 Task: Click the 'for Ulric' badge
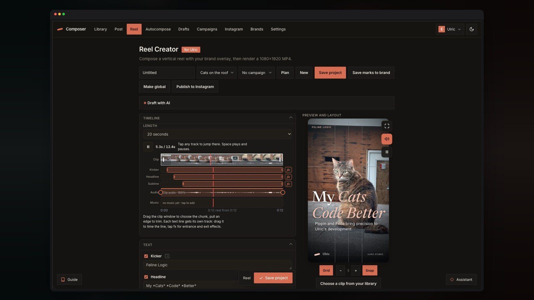point(191,50)
